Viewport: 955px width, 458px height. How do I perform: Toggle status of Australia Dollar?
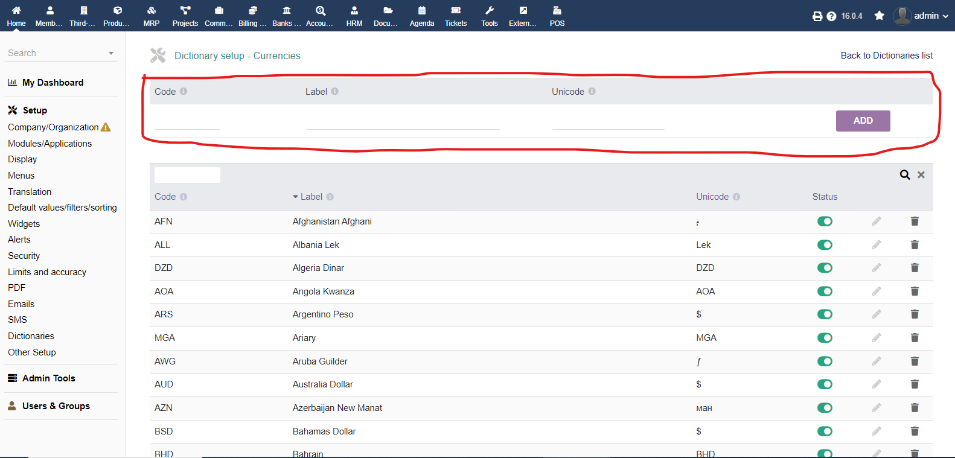(825, 384)
